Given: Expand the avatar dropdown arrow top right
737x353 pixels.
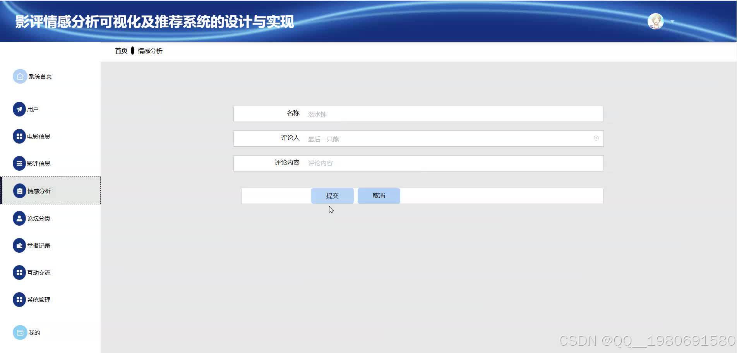Looking at the screenshot, I should pos(672,21).
